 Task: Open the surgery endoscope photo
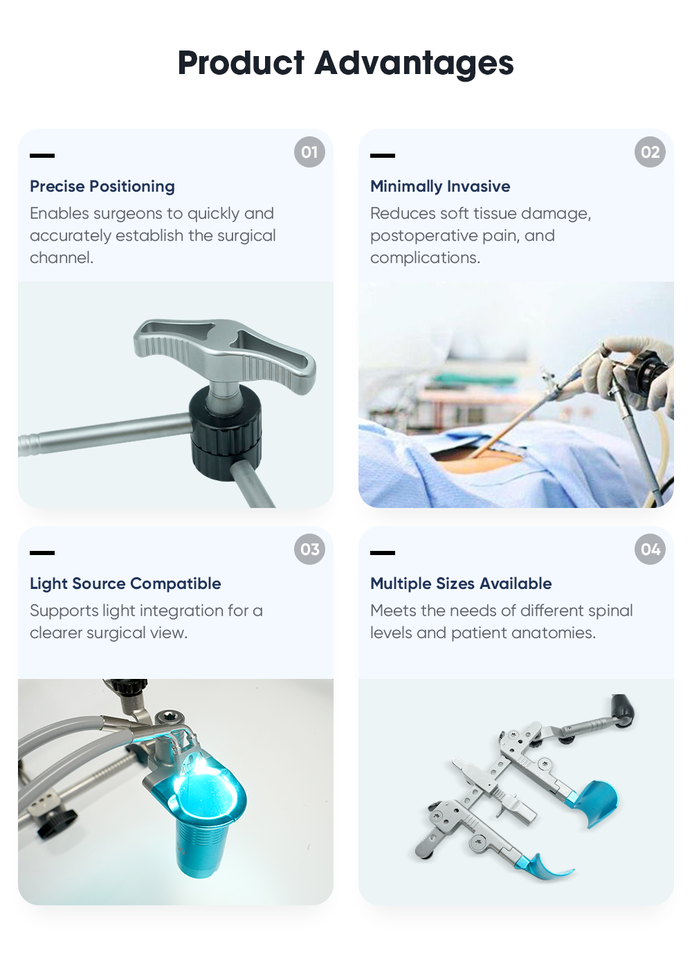tap(516, 394)
